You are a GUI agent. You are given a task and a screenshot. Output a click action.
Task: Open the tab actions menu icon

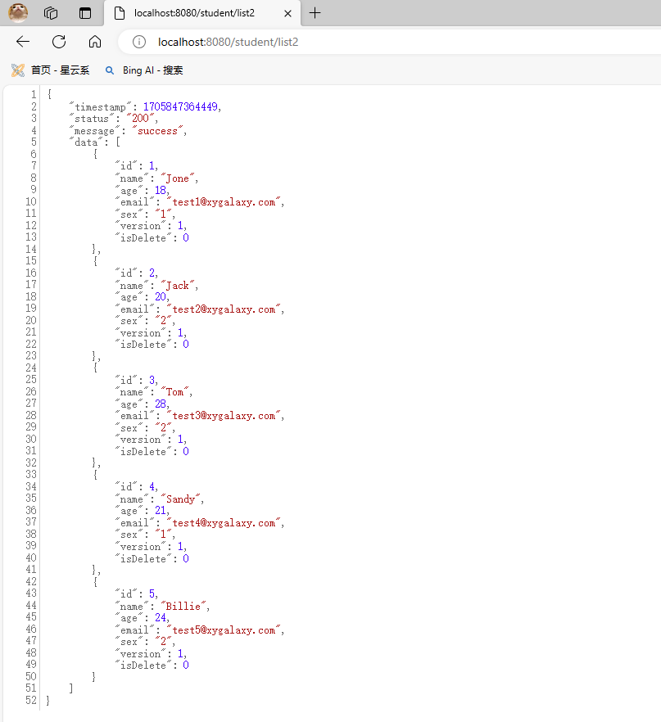pyautogui.click(x=84, y=13)
